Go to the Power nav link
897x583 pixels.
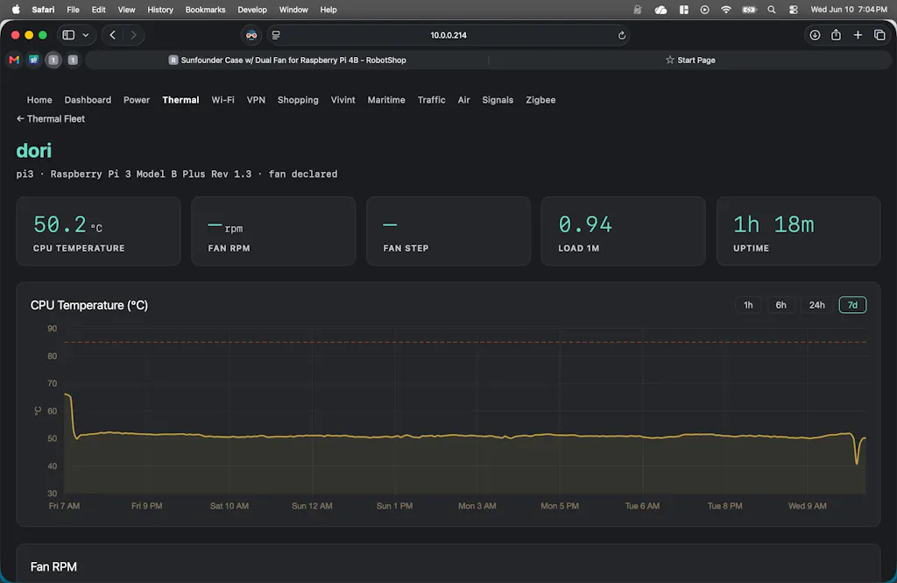137,100
